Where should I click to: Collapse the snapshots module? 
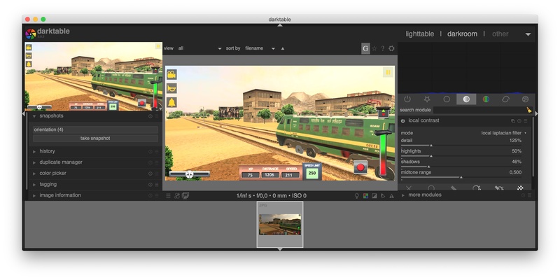[x=34, y=116]
